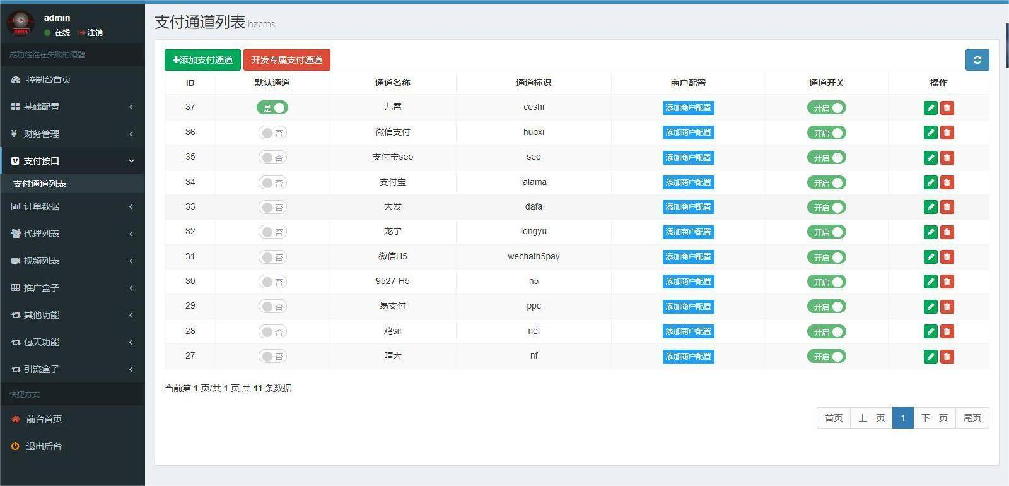Expand the 其他功能 sidebar menu
This screenshot has width=1009, height=486.
click(x=73, y=315)
